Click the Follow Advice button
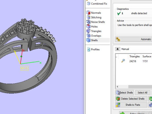The image size is (152, 114). [x=136, y=113]
